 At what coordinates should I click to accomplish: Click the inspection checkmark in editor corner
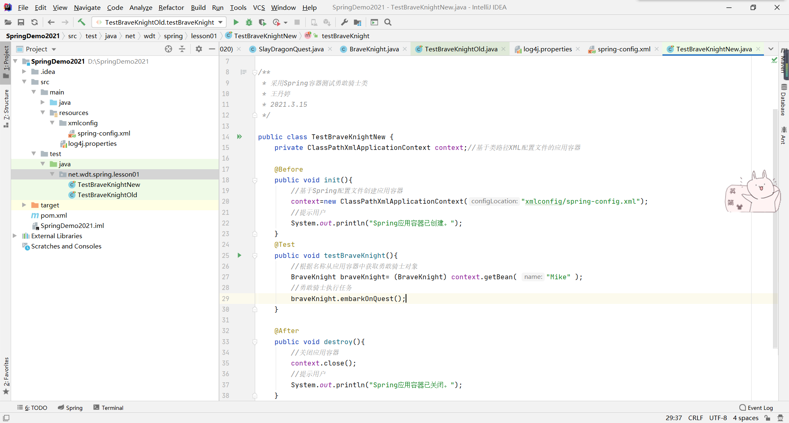(x=774, y=60)
